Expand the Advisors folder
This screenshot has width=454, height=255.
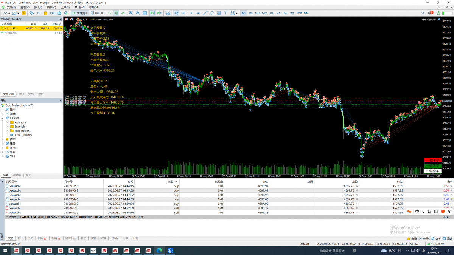click(x=7, y=122)
